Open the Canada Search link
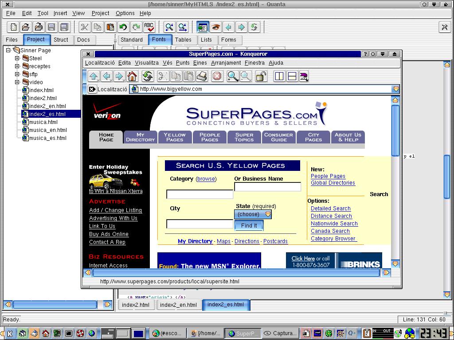The image size is (454, 340). [330, 231]
